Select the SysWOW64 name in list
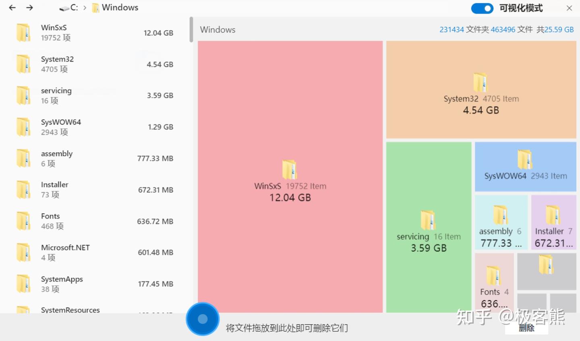The height and width of the screenshot is (341, 580). pos(61,122)
